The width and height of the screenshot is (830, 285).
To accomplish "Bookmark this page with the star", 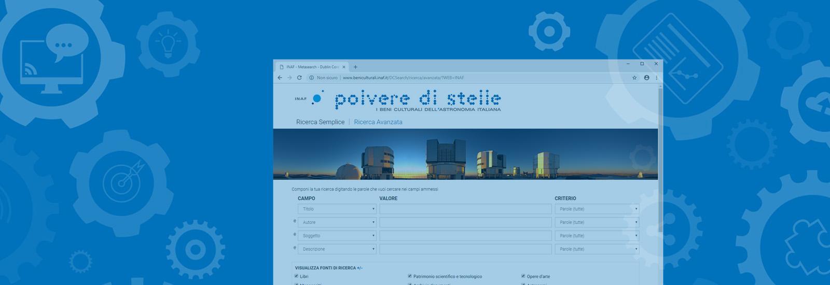I will 634,78.
